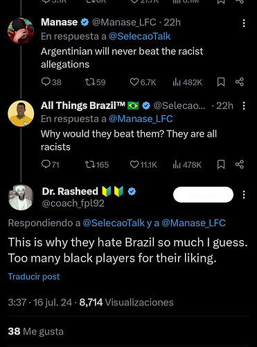Image resolution: width=257 pixels, height=347 pixels.
Task: Click the white follow button by Dr. Rasheed
Action: [203, 194]
